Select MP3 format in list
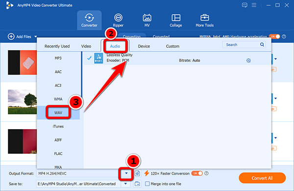Image resolution: width=294 pixels, height=191 pixels. click(x=58, y=58)
